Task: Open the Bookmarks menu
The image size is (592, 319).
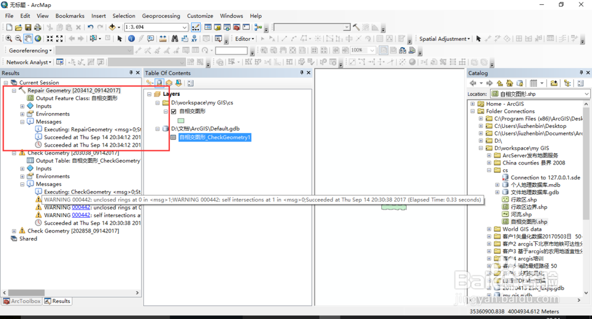Action: 70,16
